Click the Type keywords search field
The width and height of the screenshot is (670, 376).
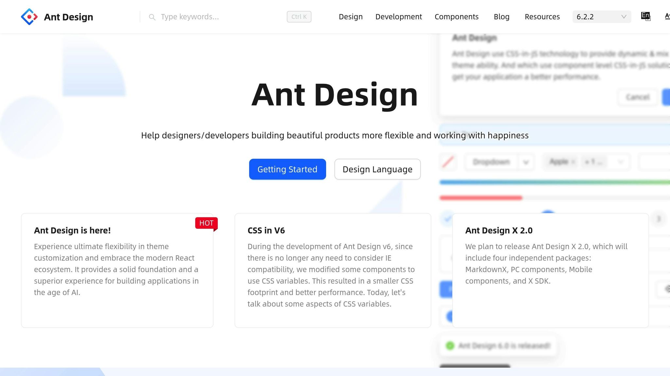pyautogui.click(x=196, y=17)
